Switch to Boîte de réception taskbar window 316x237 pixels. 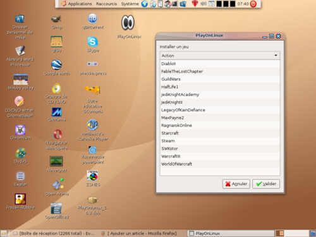(53, 233)
